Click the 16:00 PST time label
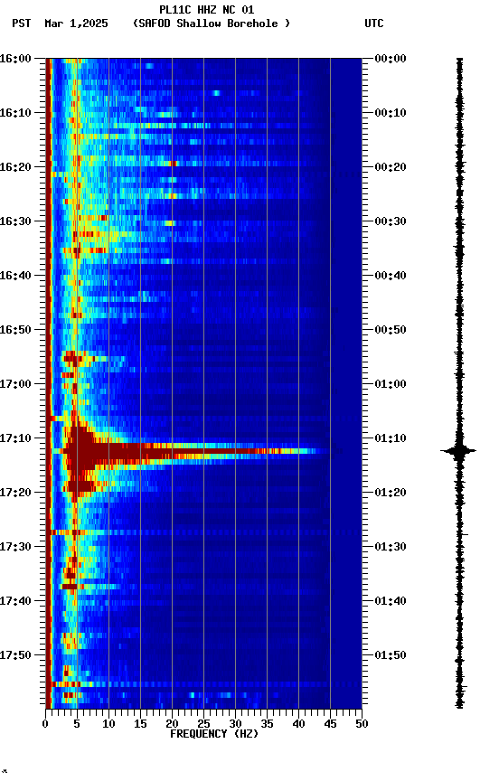 coord(15,58)
